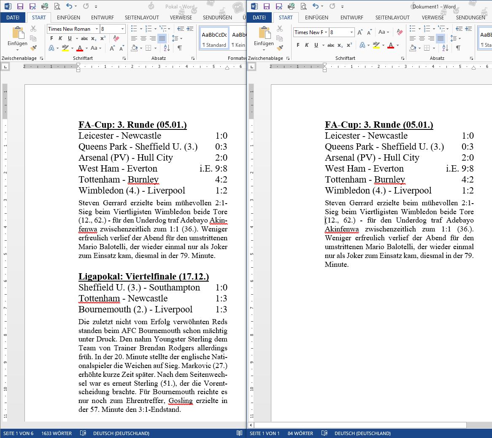Expand bullet list options in Pokal window

tap(141, 29)
